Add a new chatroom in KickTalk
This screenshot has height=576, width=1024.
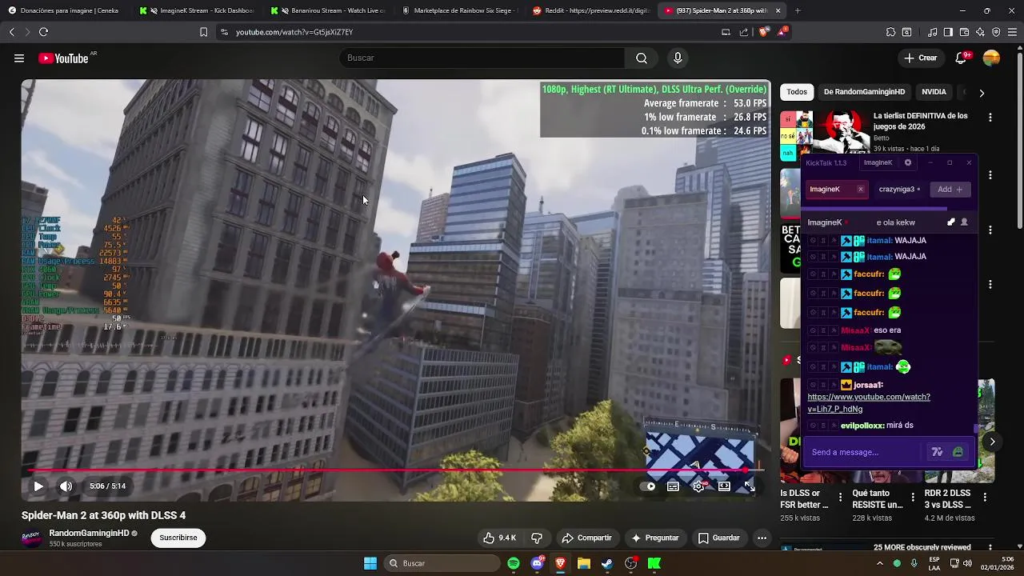click(950, 190)
